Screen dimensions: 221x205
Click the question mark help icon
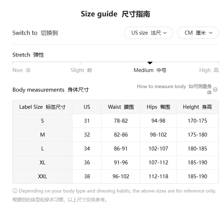215,89
